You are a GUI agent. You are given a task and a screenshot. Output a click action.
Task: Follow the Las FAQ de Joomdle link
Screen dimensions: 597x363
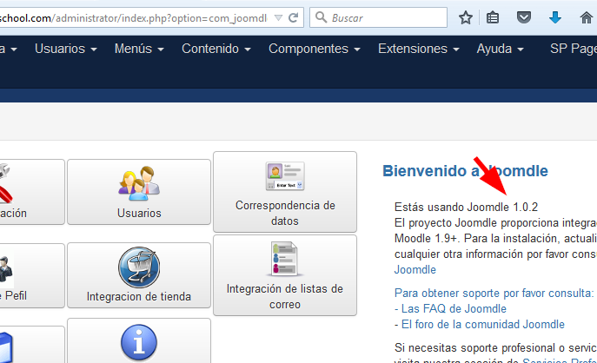coord(454,308)
